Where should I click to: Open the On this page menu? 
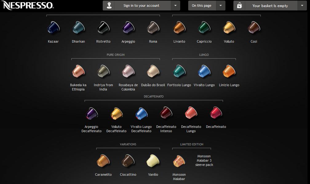pos(201,6)
